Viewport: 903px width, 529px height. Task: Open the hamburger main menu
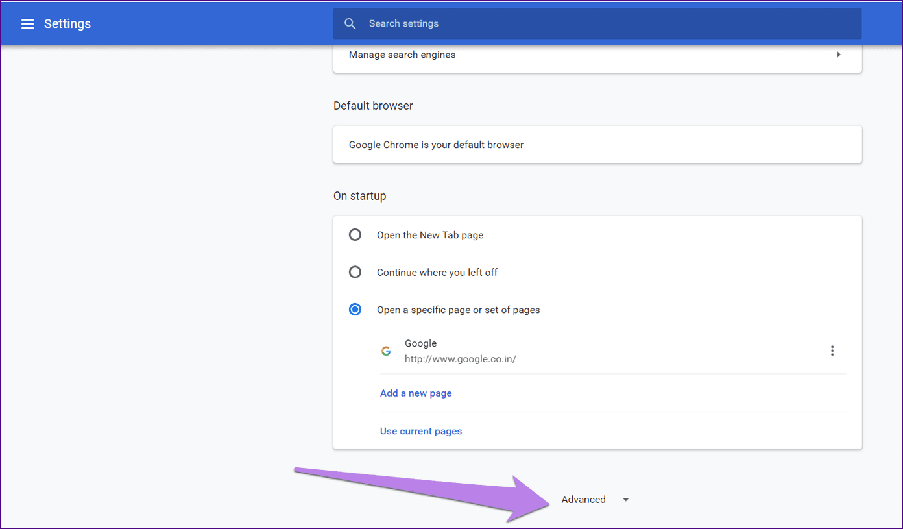(27, 24)
